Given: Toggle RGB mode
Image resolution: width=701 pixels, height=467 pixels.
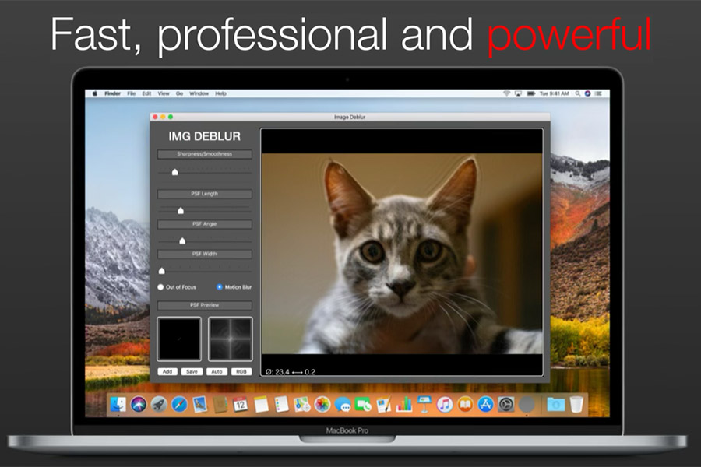Looking at the screenshot, I should coord(239,371).
